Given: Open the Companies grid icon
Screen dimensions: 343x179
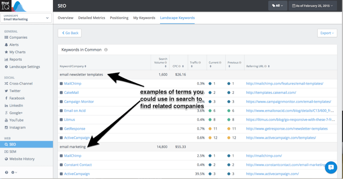Looking at the screenshot, I should click(x=6, y=37).
